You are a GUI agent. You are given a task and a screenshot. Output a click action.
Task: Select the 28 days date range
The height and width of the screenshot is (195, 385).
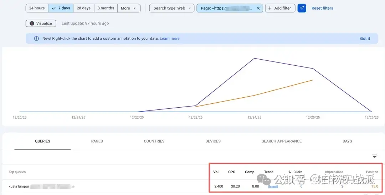click(x=84, y=8)
